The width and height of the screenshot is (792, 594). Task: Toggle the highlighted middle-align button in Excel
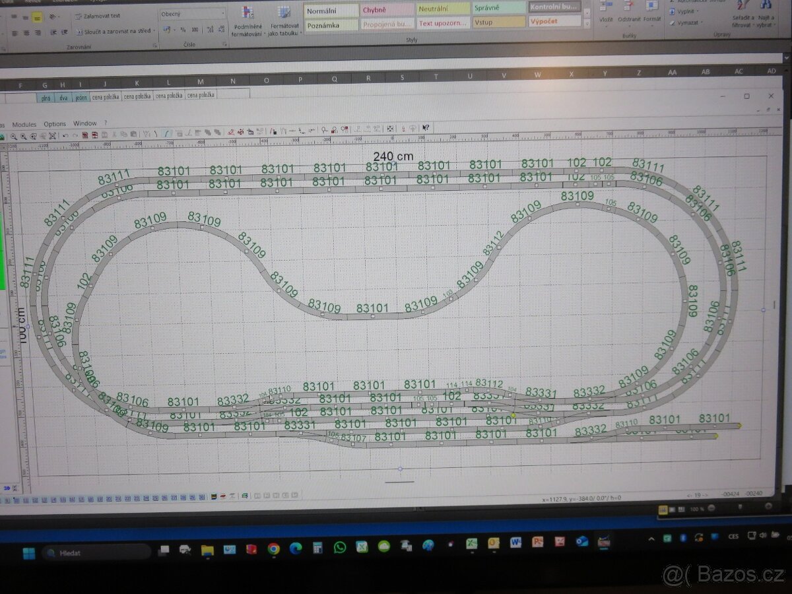coord(38,18)
